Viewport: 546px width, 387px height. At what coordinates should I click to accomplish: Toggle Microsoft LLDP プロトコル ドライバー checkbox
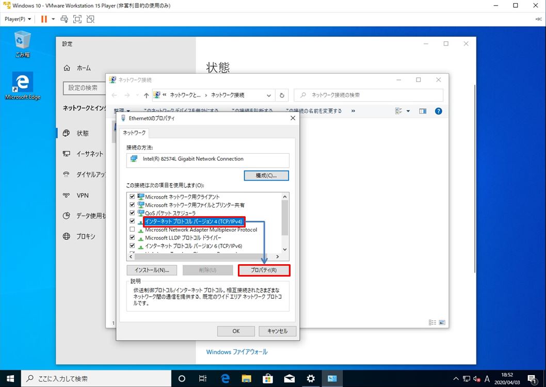(x=132, y=238)
